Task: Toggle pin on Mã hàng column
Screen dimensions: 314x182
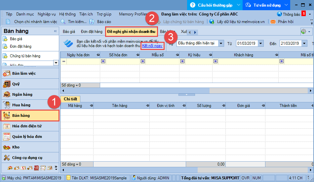Action: click(91, 105)
